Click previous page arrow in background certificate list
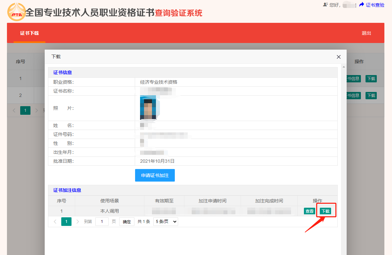The height and width of the screenshot is (255, 392). (x=14, y=110)
